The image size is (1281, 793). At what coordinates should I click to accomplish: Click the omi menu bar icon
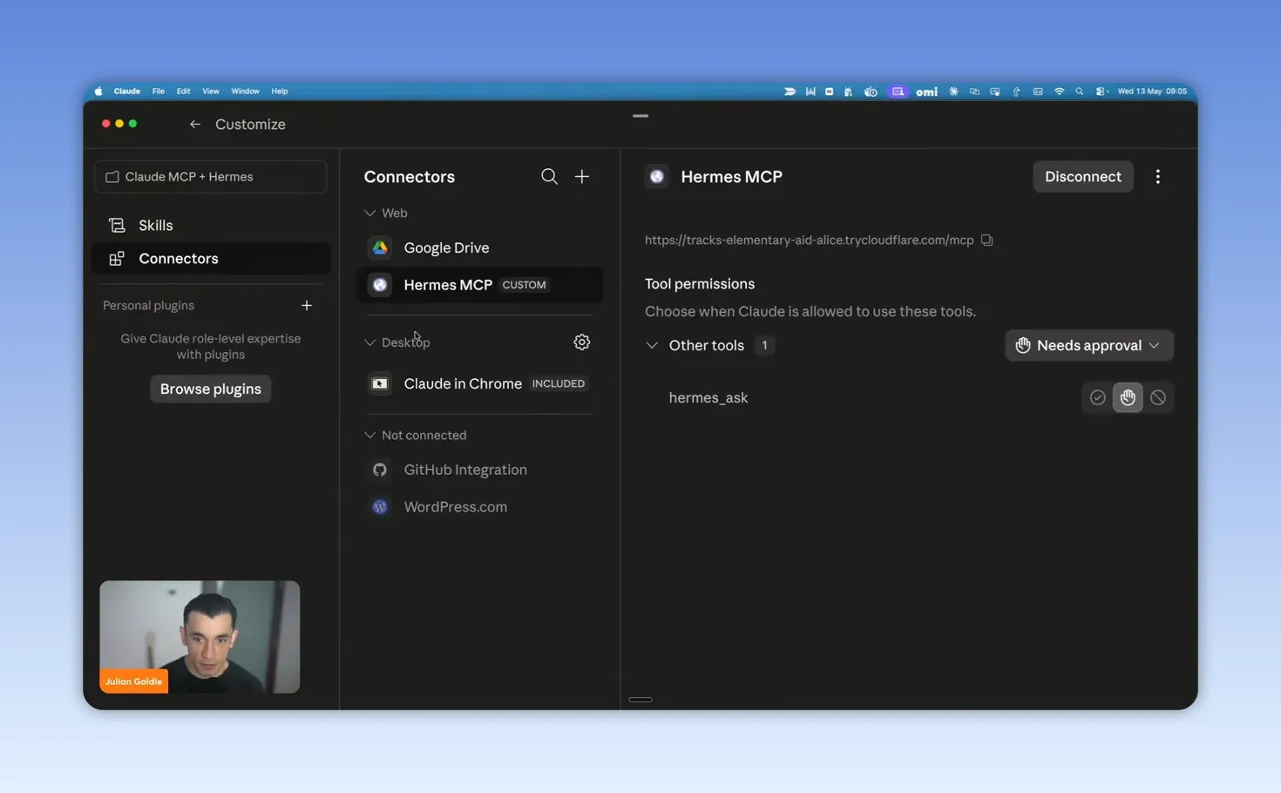click(926, 91)
